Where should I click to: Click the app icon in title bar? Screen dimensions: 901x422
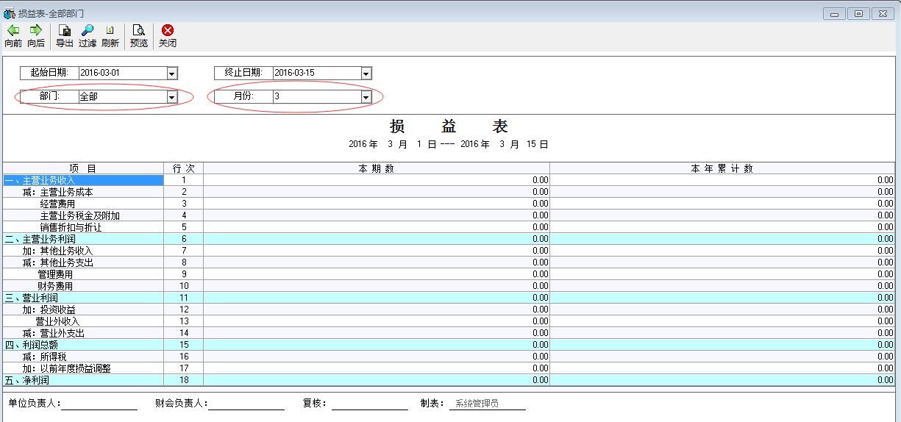(x=10, y=13)
